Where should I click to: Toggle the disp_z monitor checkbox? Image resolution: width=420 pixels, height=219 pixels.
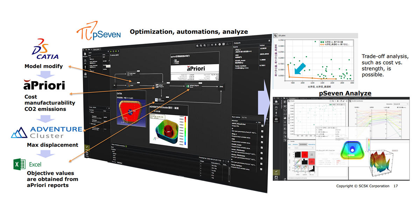[262, 137]
